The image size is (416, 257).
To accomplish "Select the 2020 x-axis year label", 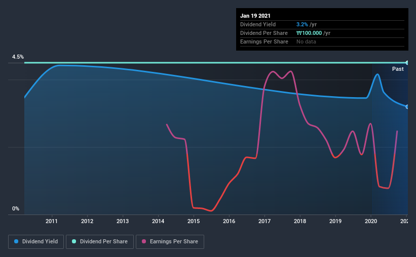I will coord(371,221).
